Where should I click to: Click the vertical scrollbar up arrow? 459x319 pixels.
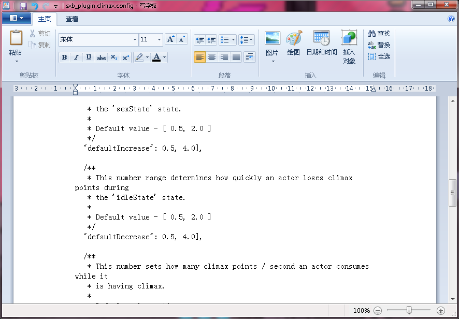coord(453,102)
